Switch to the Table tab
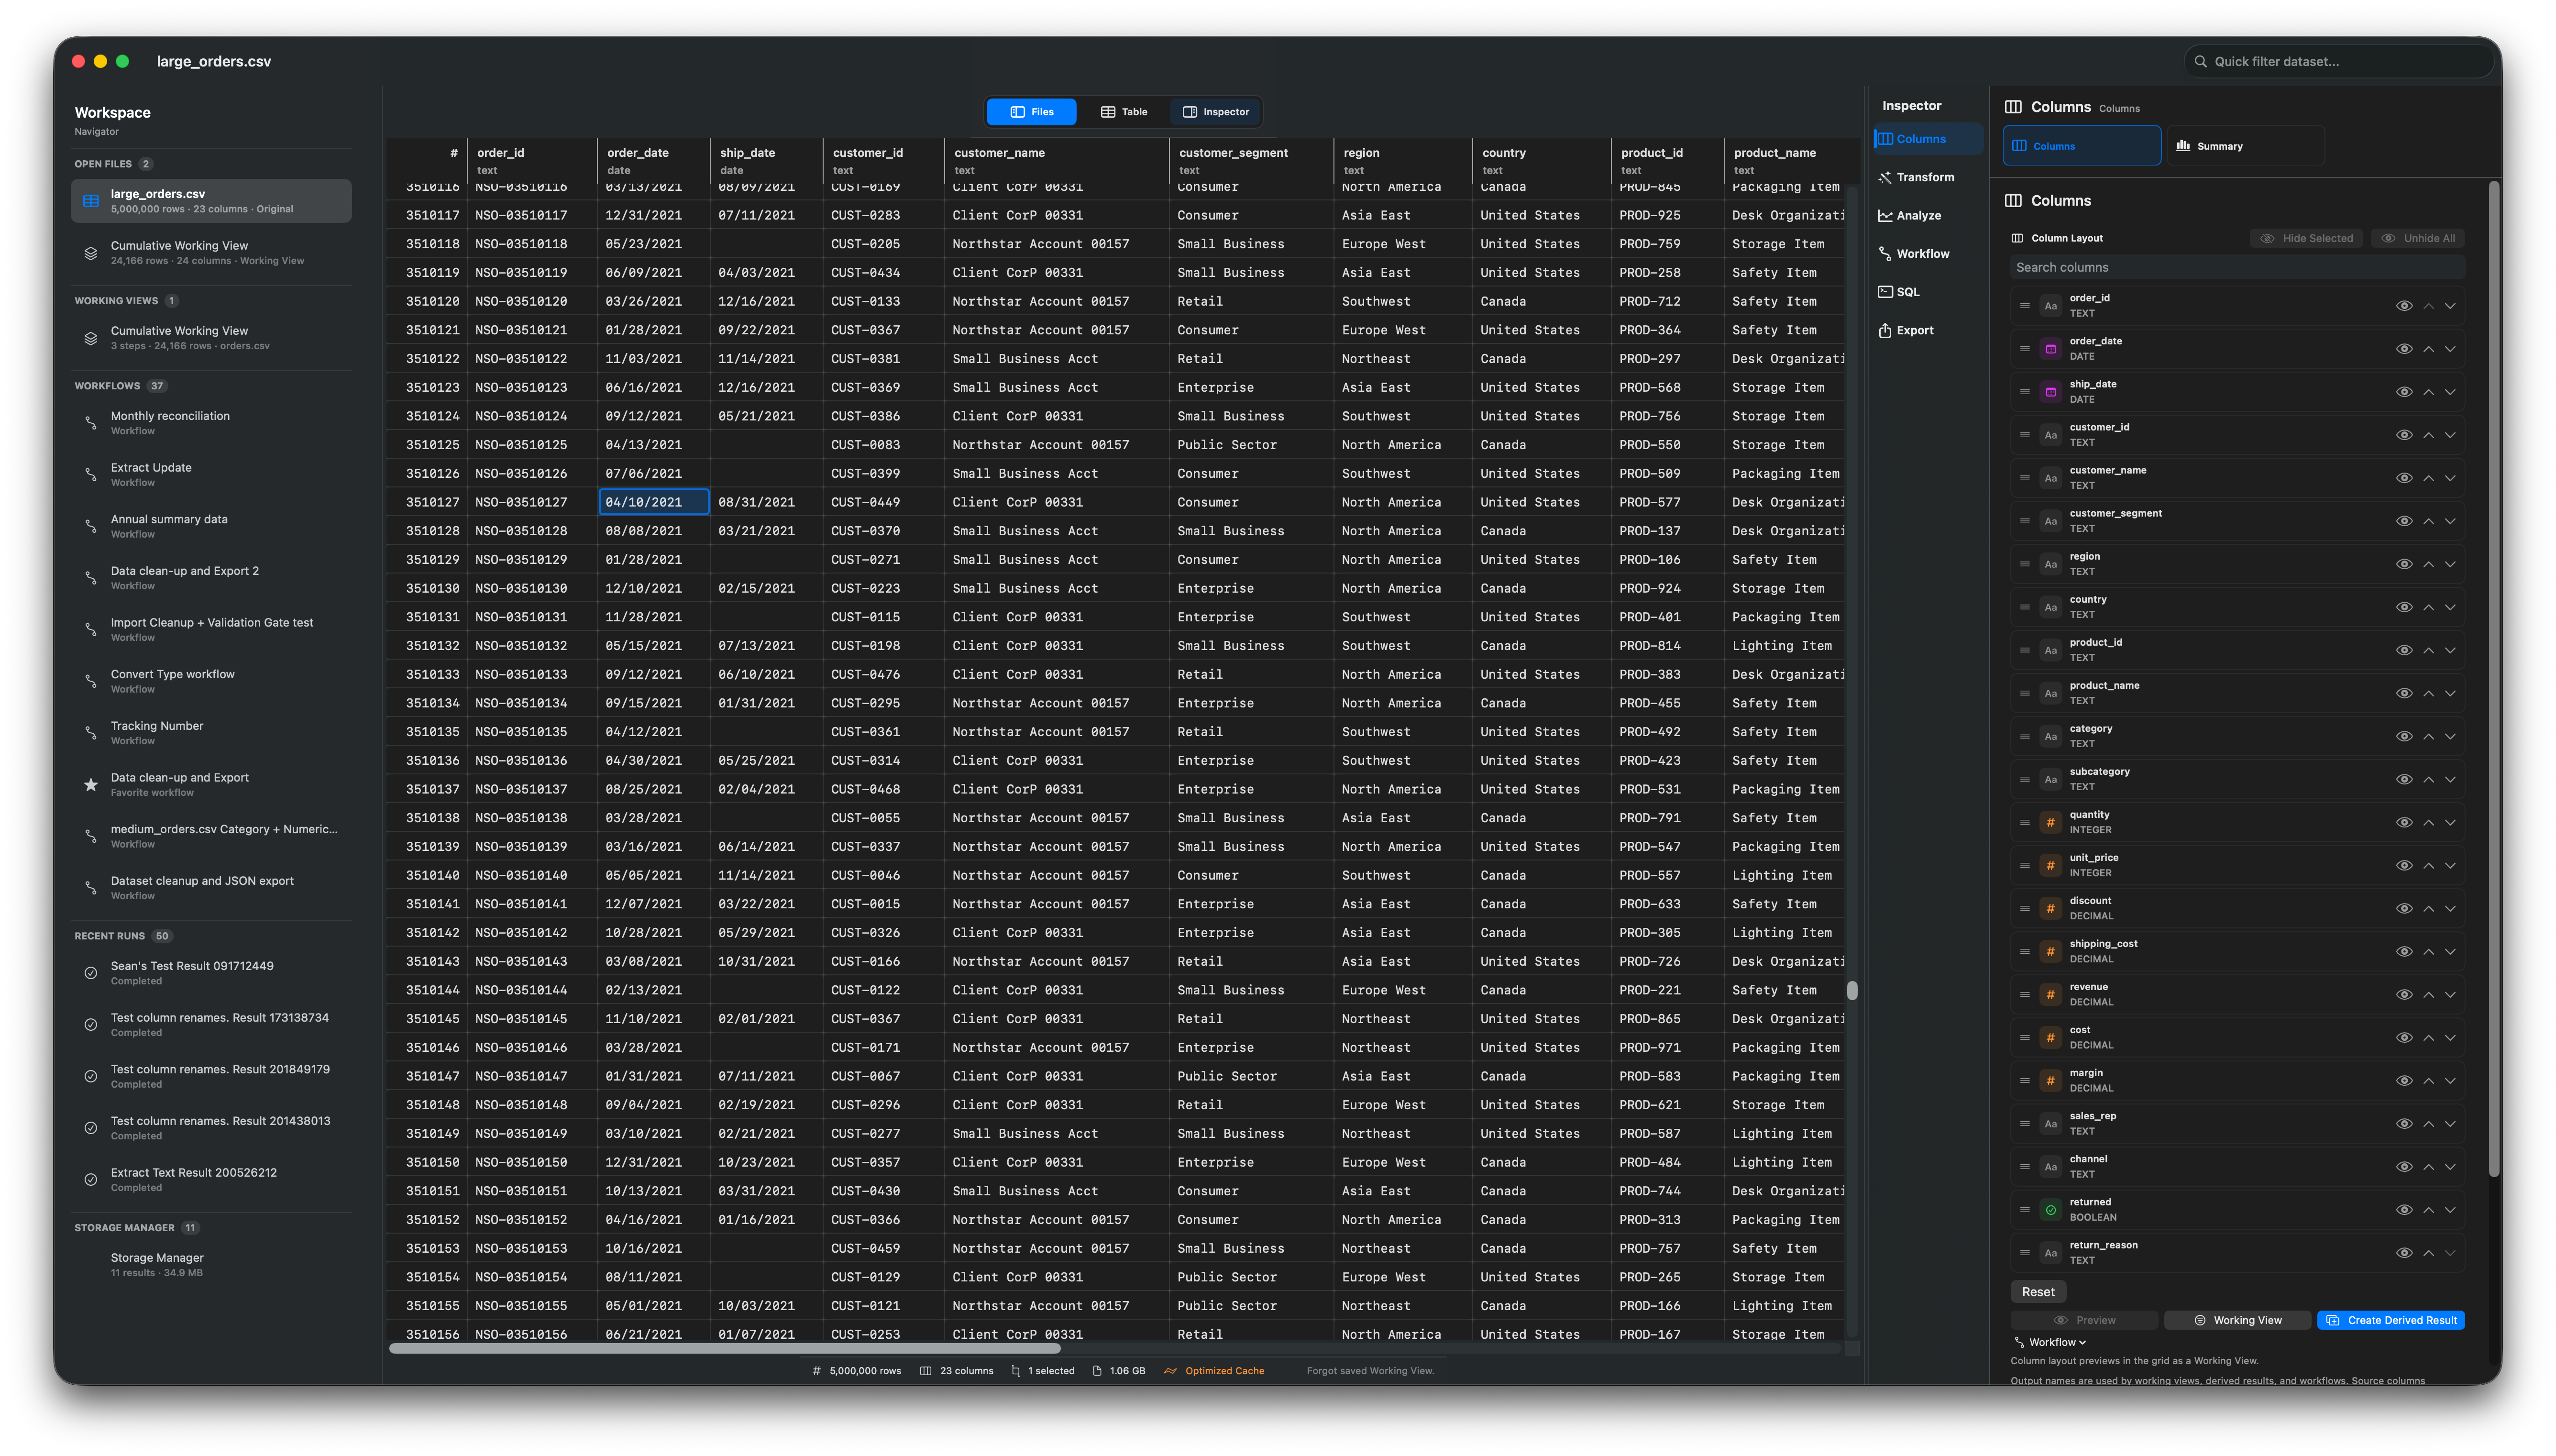 [1124, 112]
